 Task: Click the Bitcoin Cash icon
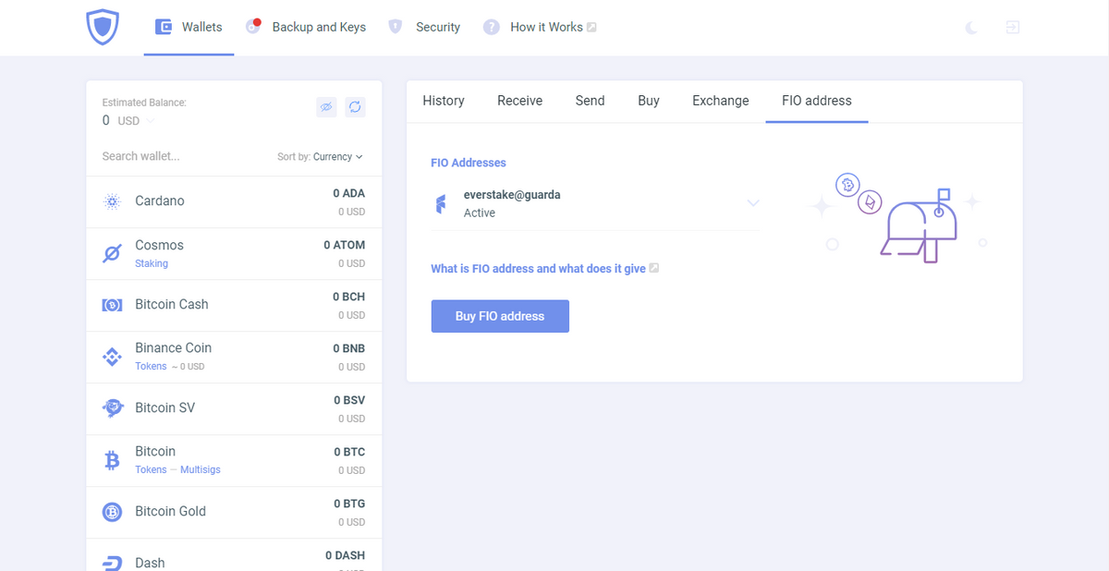click(112, 305)
